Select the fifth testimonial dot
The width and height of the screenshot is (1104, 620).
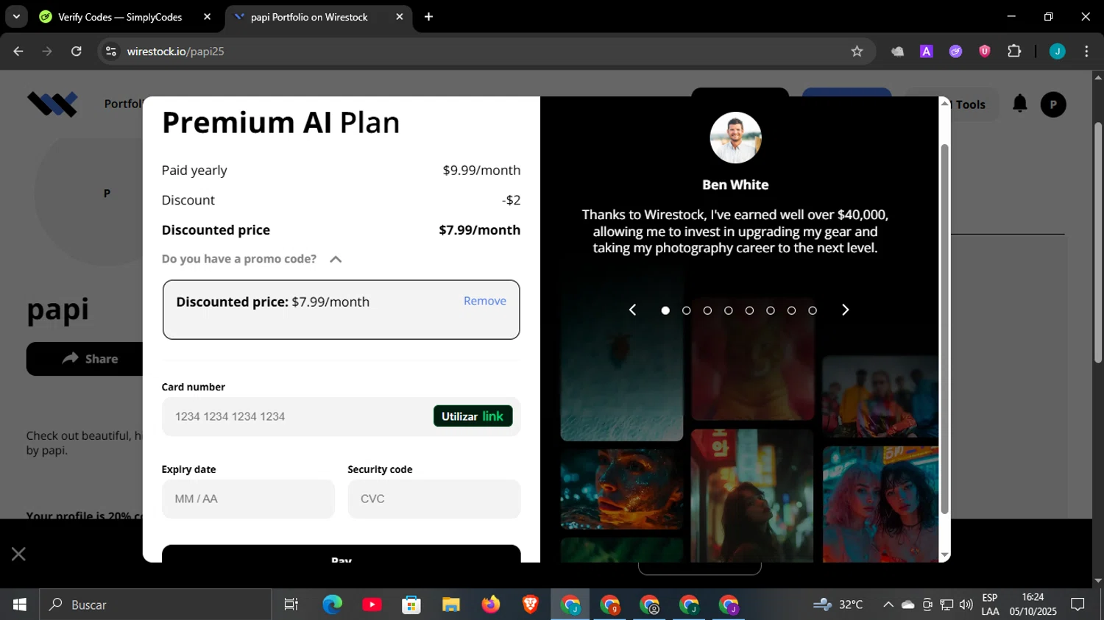pyautogui.click(x=749, y=310)
